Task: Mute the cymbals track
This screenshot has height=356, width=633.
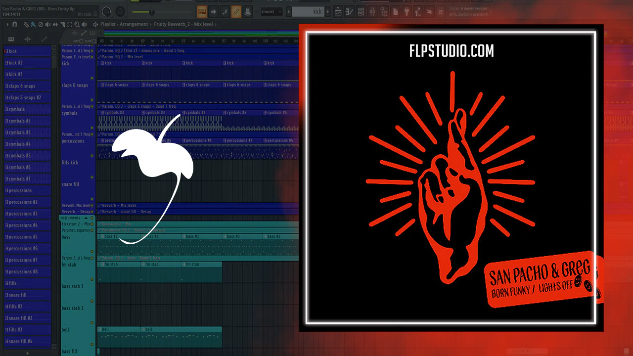Action: [x=92, y=128]
